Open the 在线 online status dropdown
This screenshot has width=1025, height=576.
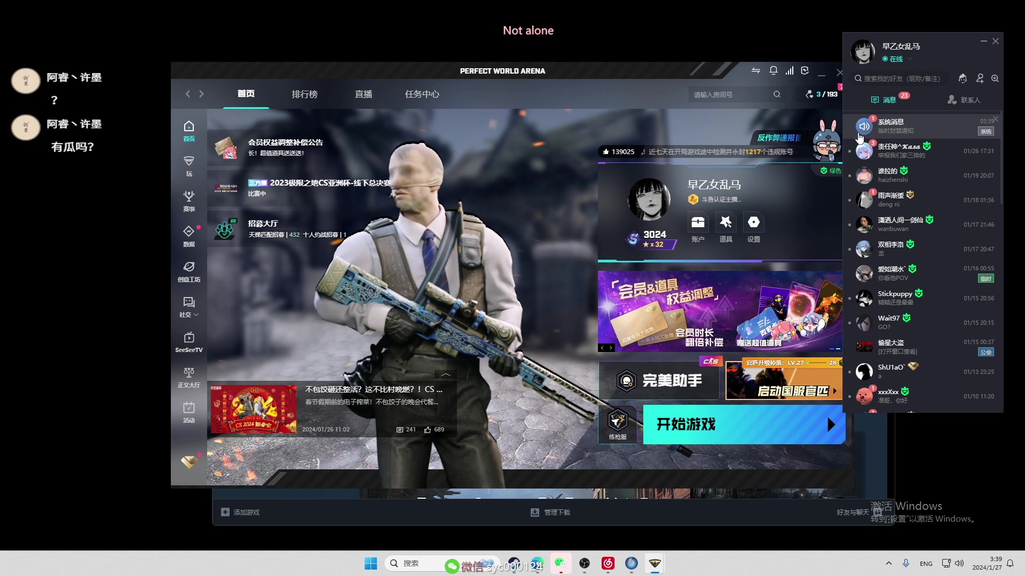tap(897, 59)
